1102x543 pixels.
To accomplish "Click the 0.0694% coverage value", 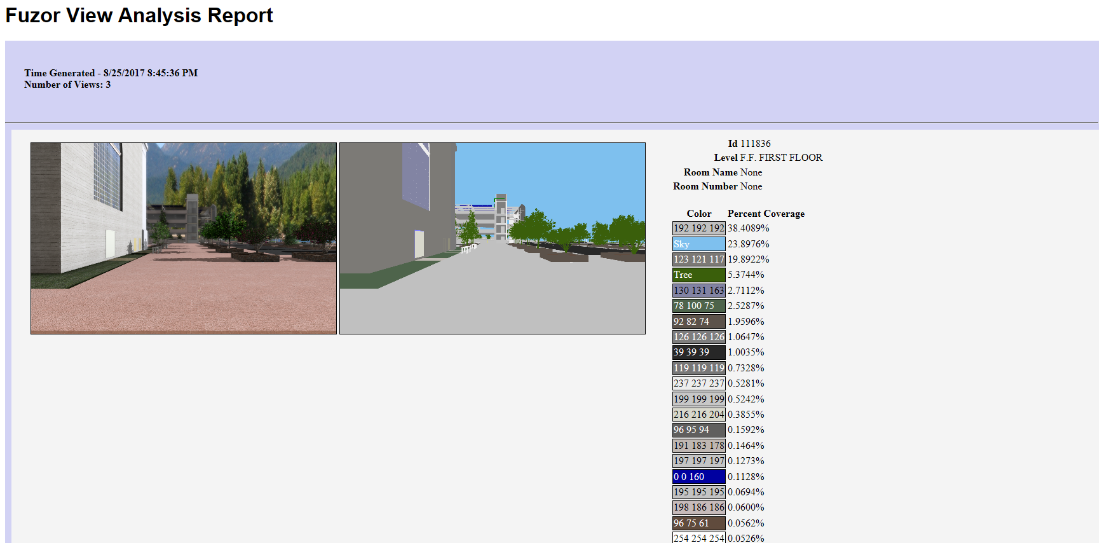I will [x=746, y=492].
